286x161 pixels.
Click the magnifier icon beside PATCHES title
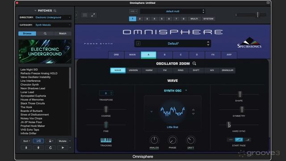pyautogui.click(x=55, y=11)
